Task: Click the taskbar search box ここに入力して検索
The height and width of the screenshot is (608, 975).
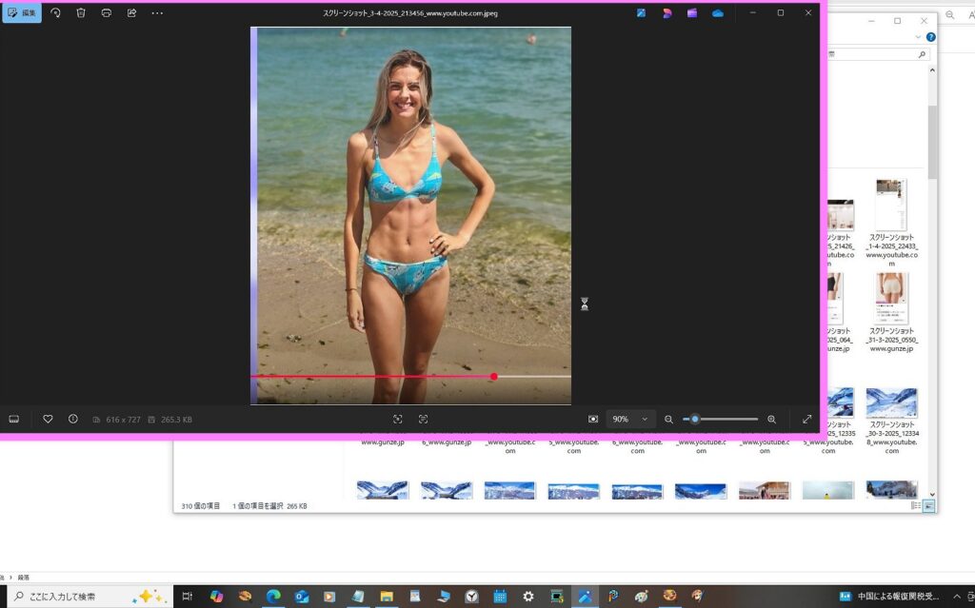Action: click(x=90, y=597)
